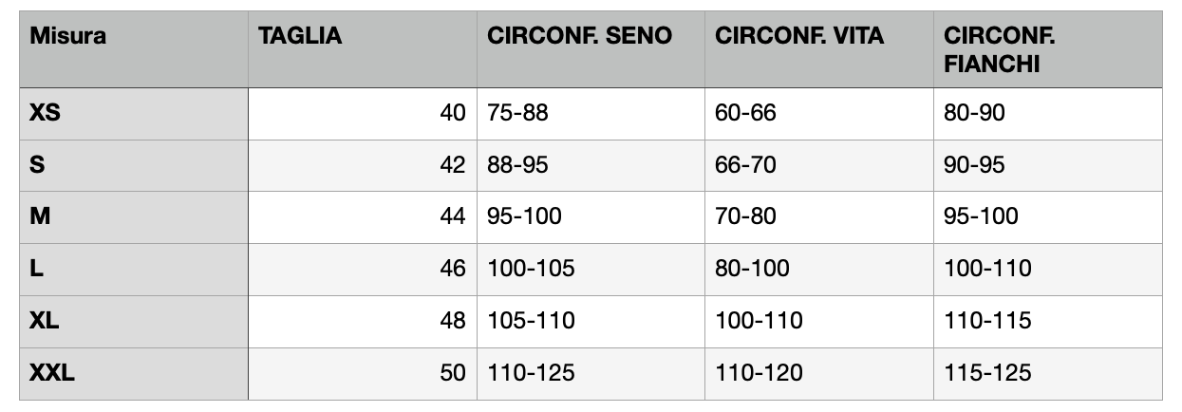This screenshot has width=1182, height=412.
Task: Select the cell with value 115-125
Action: (1048, 374)
